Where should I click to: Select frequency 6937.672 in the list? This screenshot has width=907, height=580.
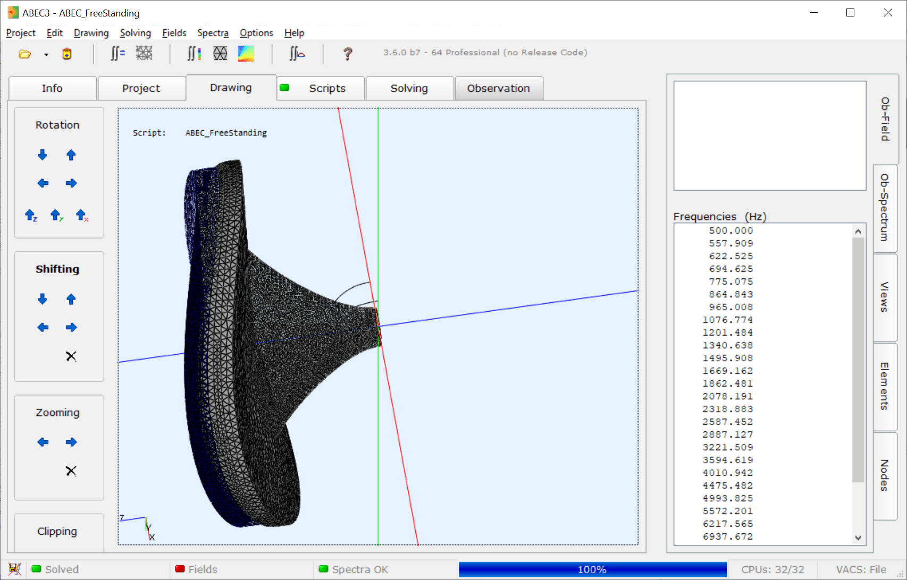pyautogui.click(x=727, y=536)
